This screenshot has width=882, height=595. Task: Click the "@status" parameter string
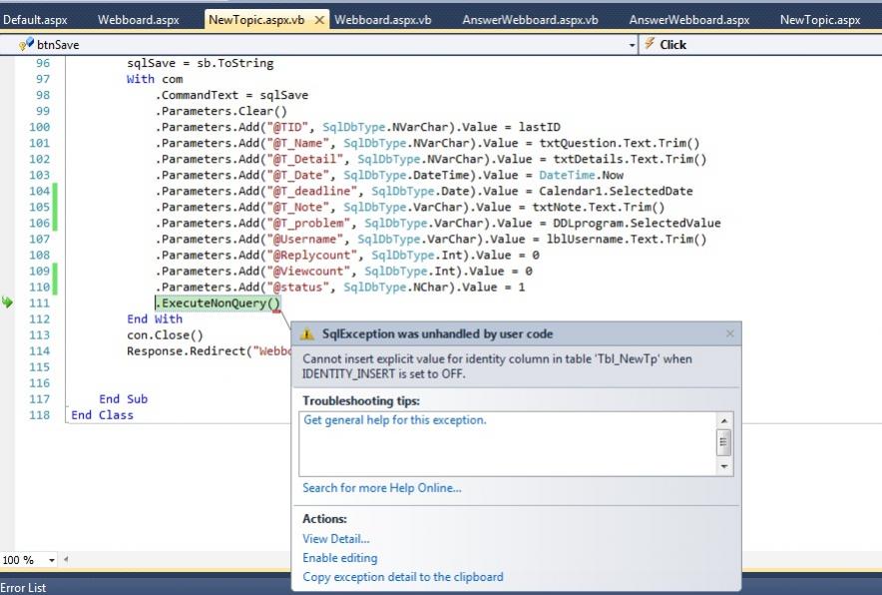click(297, 288)
